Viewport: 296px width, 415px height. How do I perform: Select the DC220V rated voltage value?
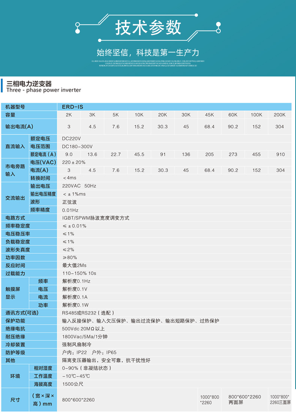72,139
